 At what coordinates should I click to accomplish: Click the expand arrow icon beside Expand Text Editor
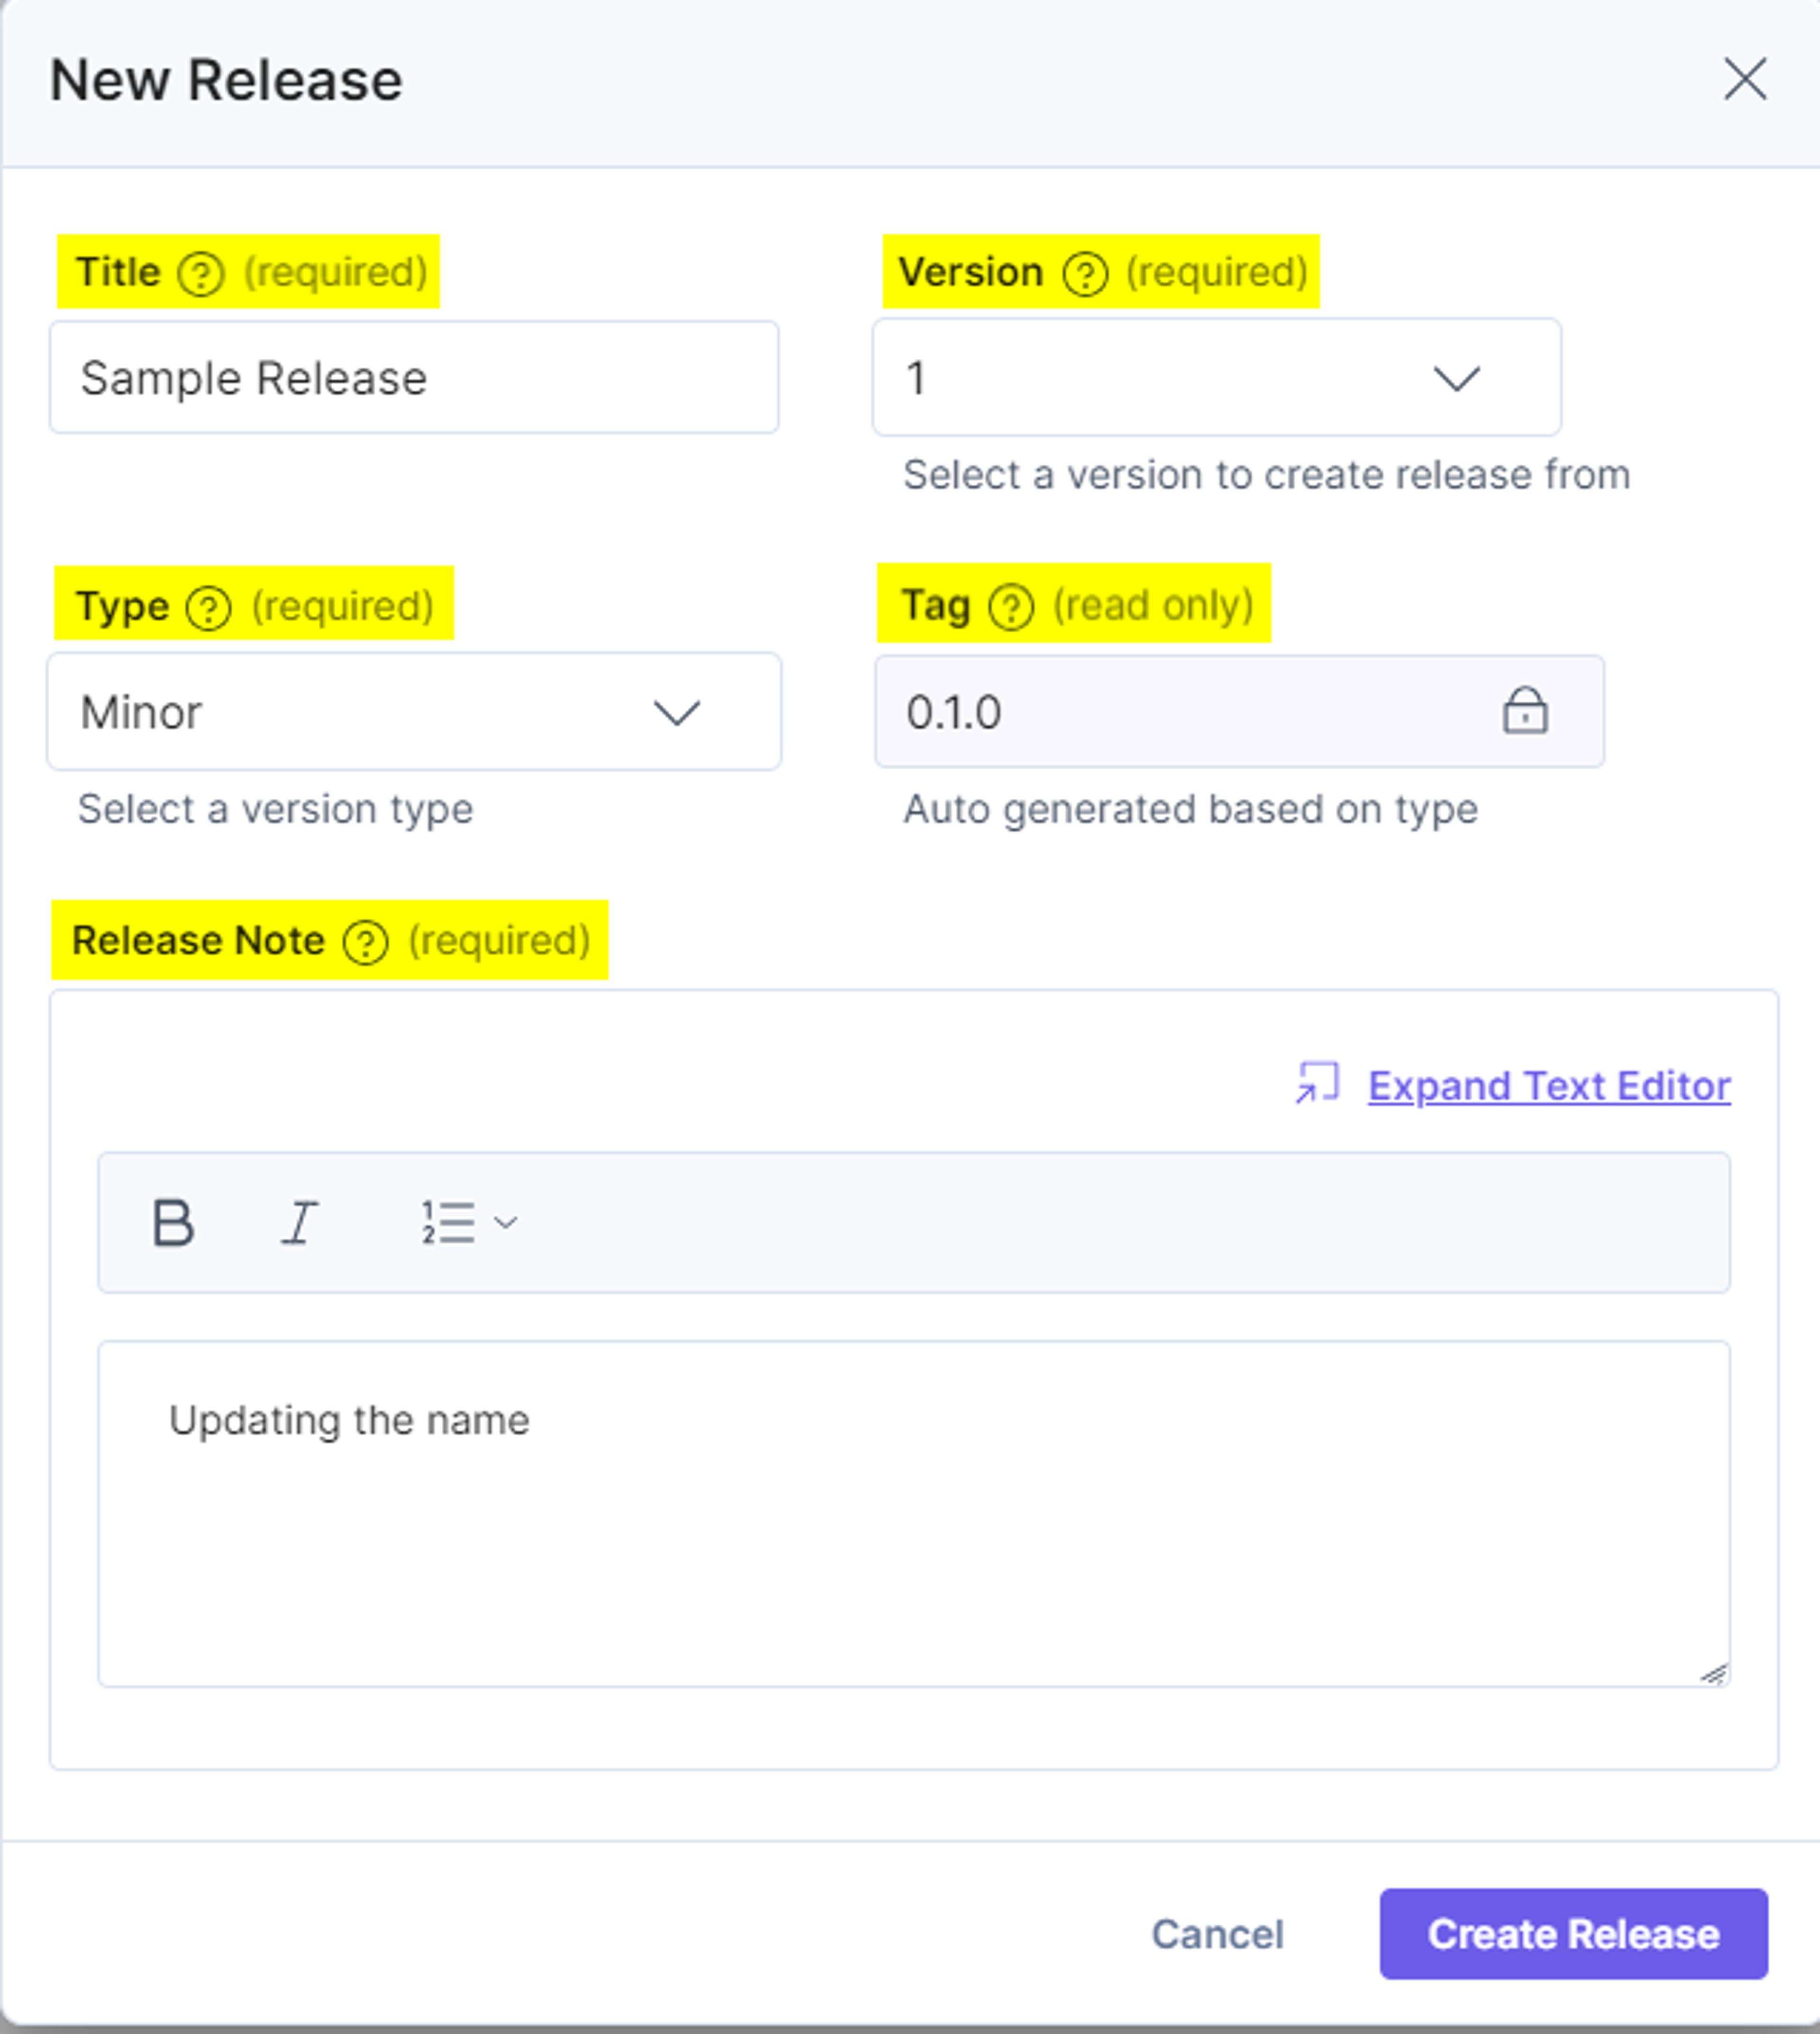1317,1084
